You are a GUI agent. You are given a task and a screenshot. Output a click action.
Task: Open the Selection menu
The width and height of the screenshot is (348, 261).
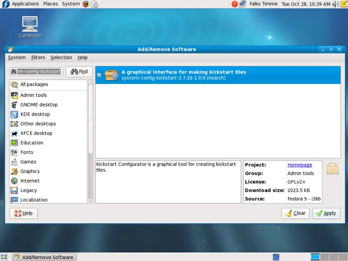(x=61, y=57)
